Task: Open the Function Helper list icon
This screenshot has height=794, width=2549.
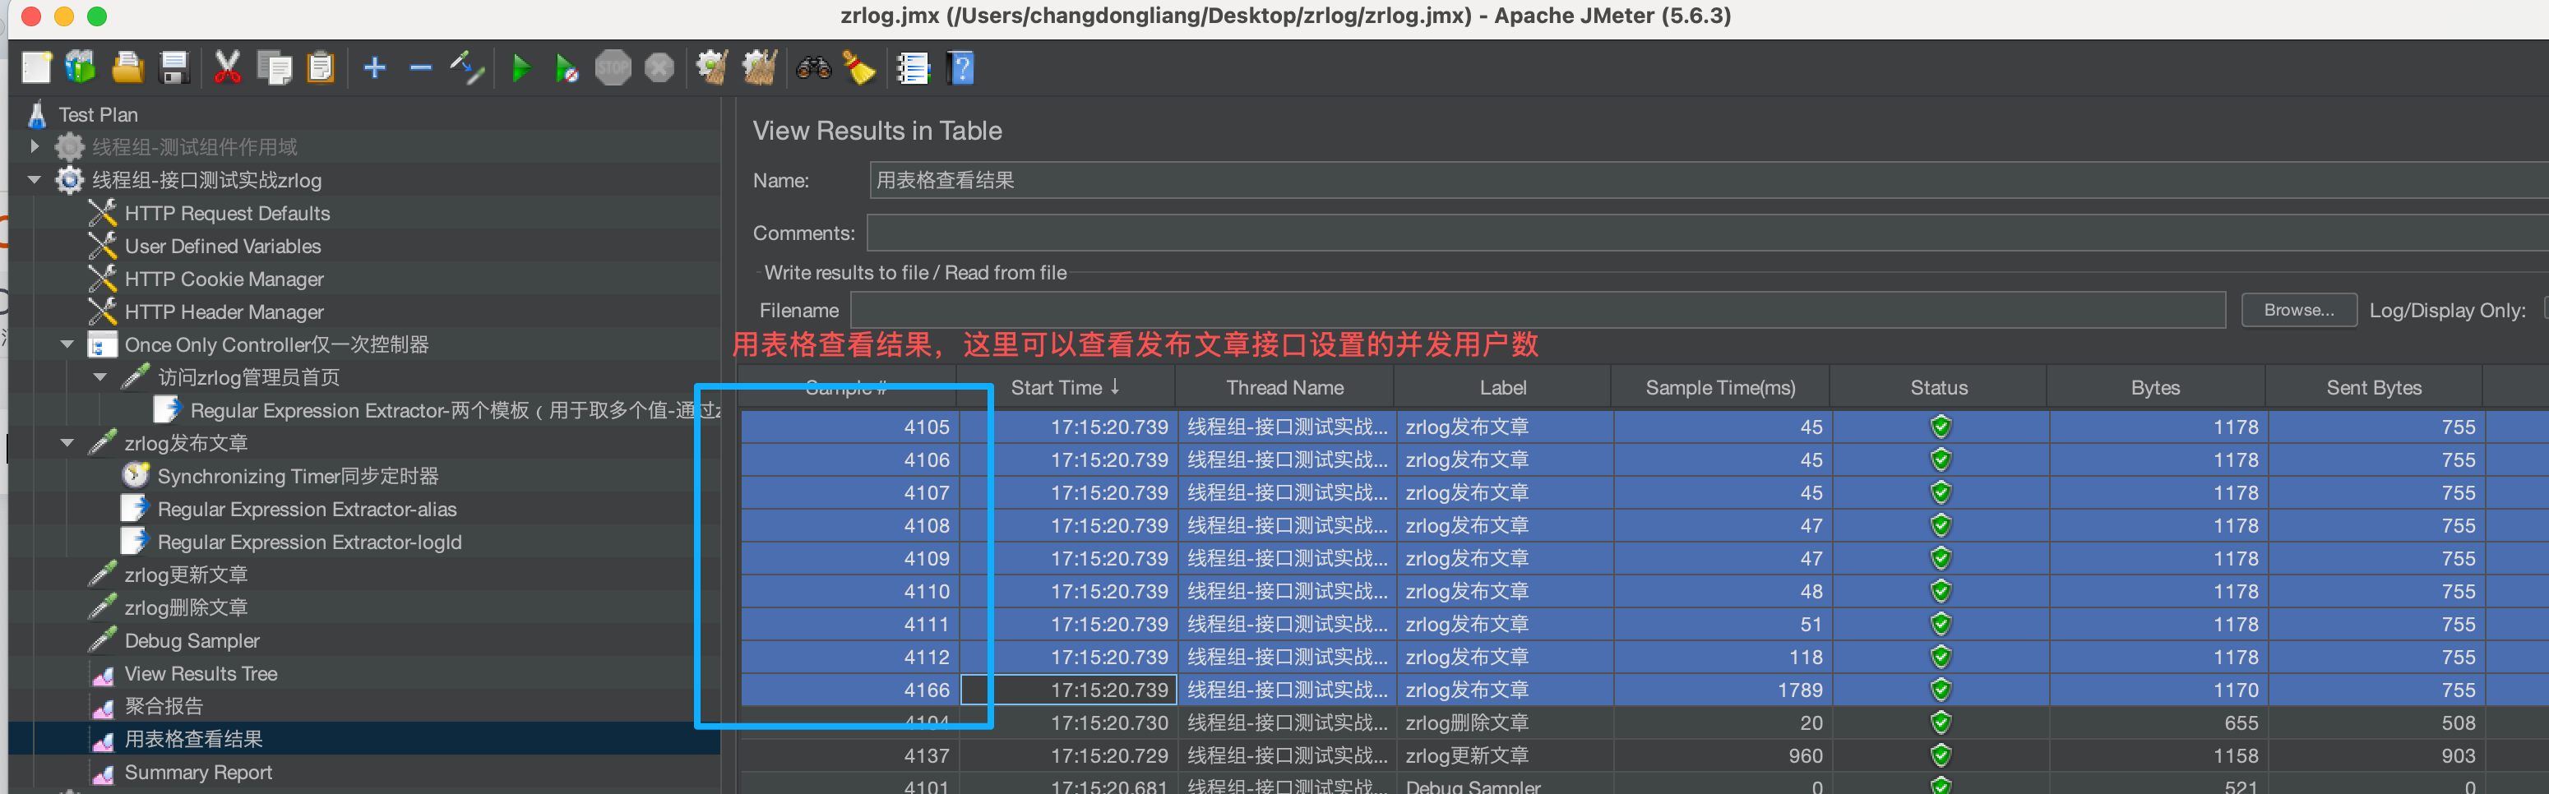Action: point(913,67)
